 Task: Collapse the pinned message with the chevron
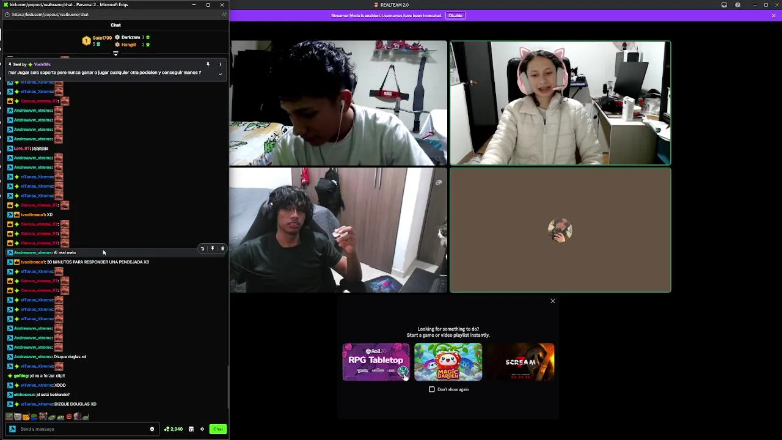coord(220,75)
